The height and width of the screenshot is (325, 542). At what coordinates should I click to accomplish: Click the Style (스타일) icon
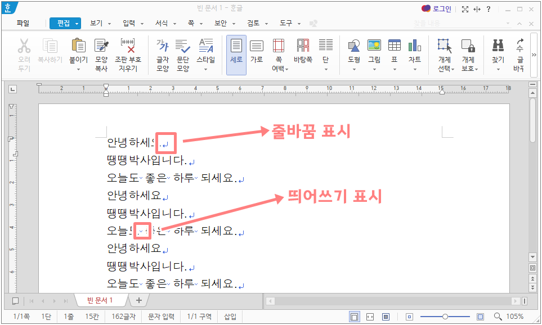point(205,46)
